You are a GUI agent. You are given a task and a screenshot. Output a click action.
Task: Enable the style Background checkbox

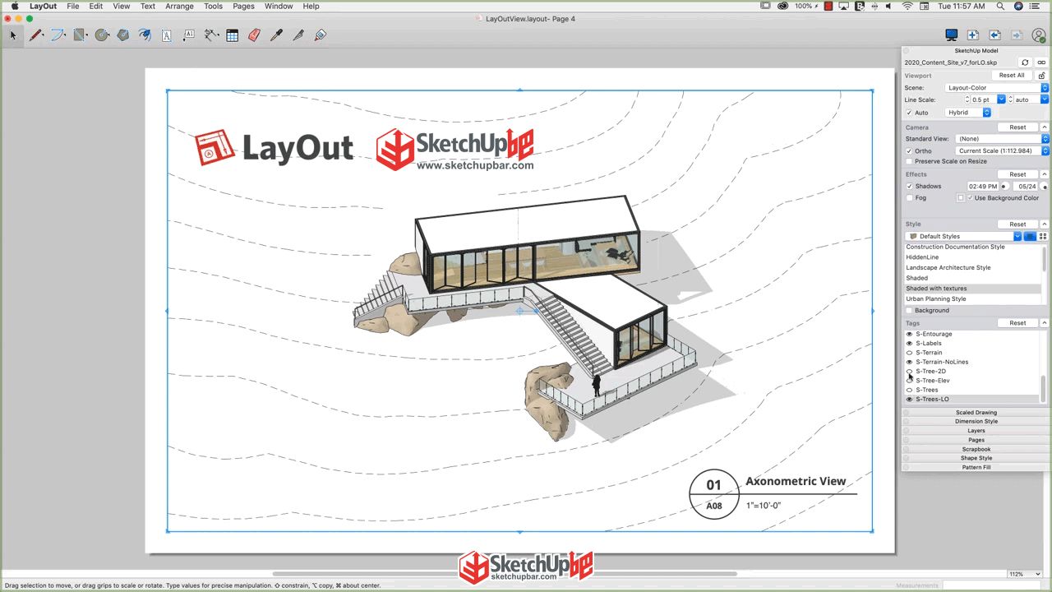(x=909, y=310)
